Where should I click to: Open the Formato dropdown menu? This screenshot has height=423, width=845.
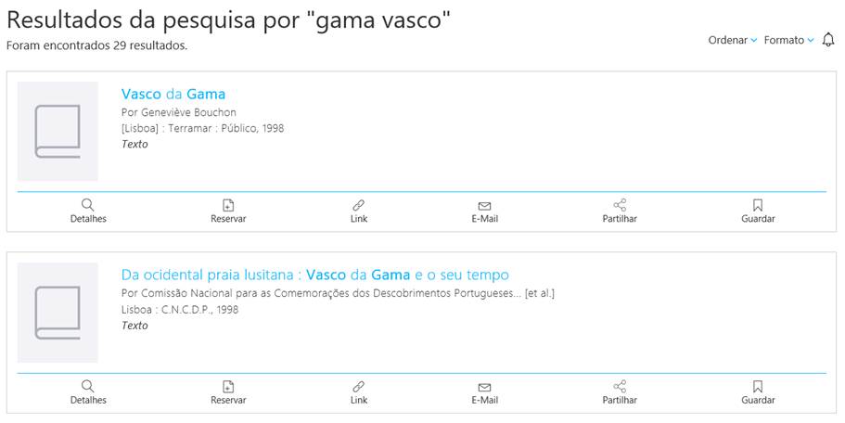788,40
